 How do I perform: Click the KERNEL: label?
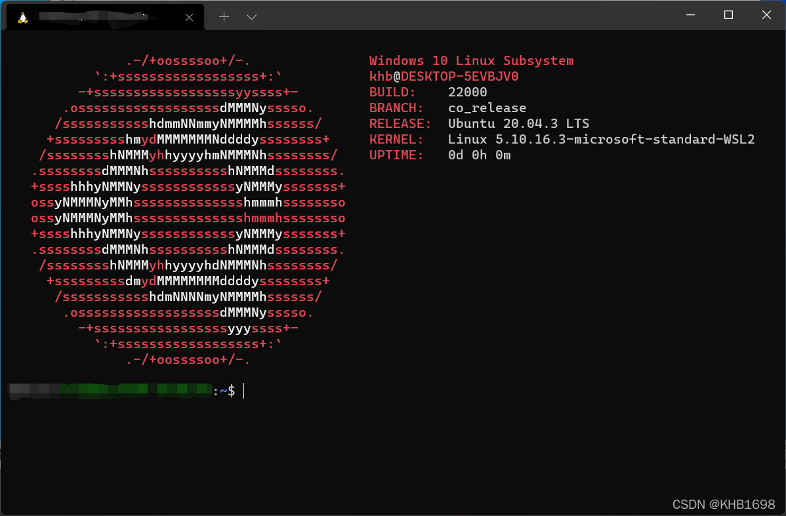[396, 139]
